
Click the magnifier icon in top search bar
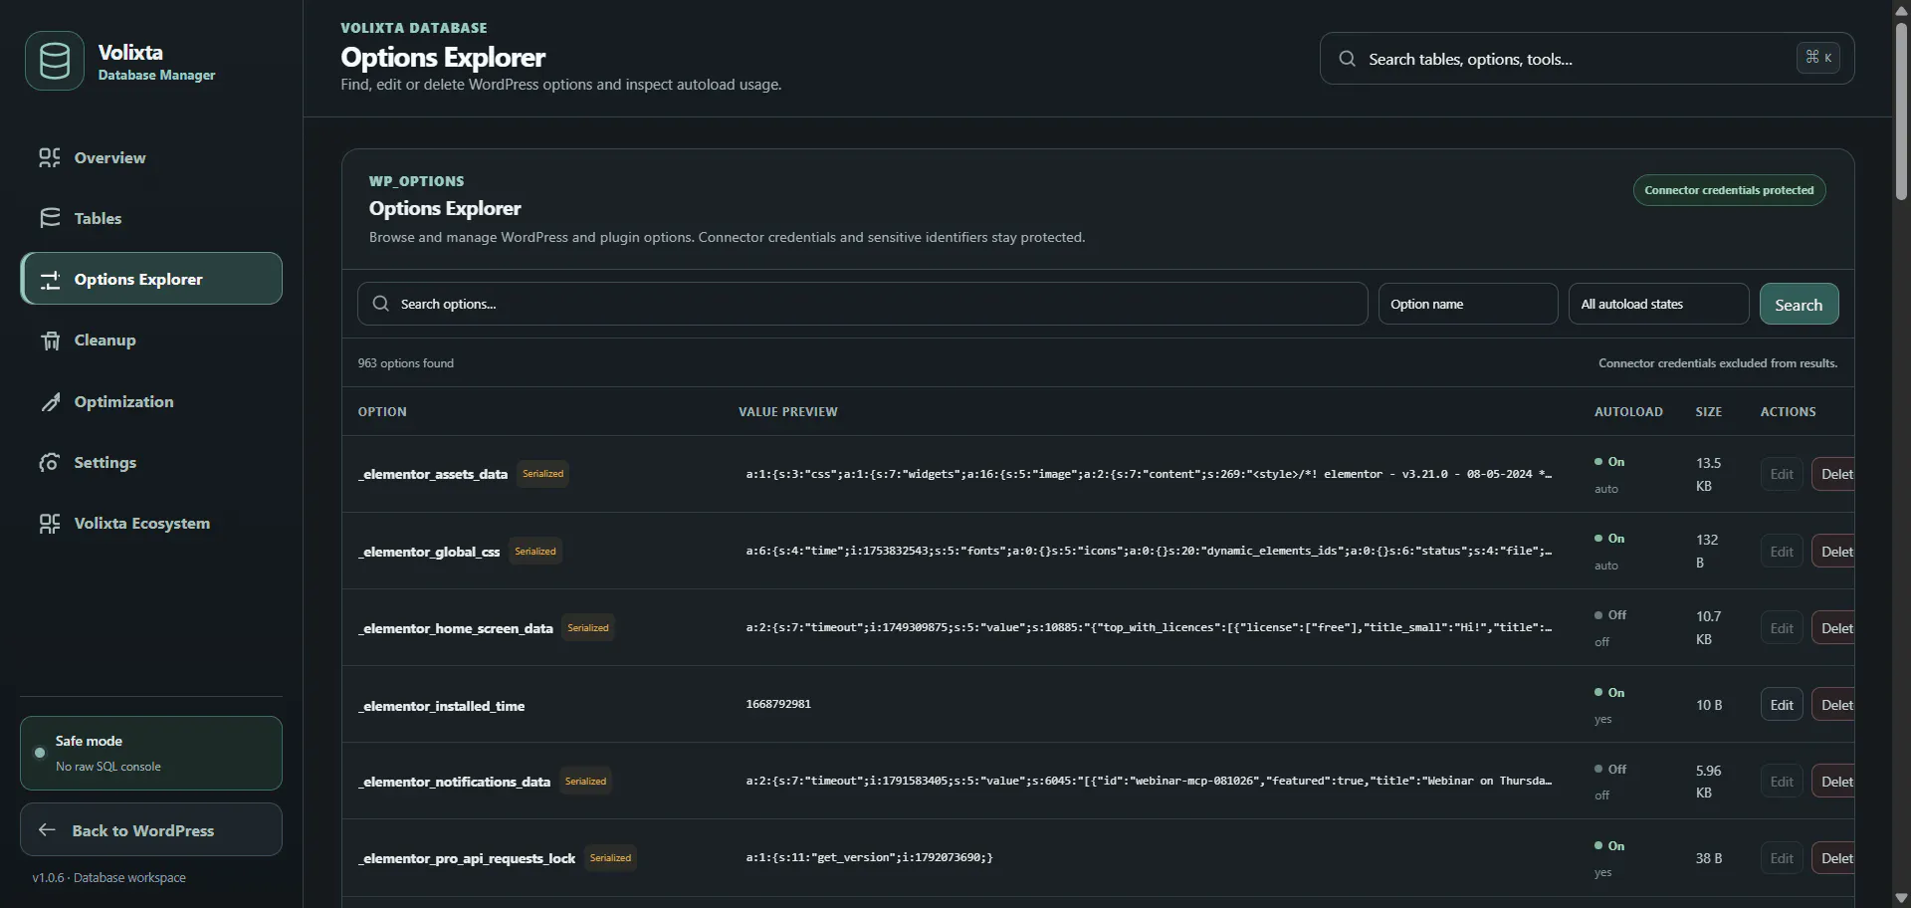[1347, 59]
